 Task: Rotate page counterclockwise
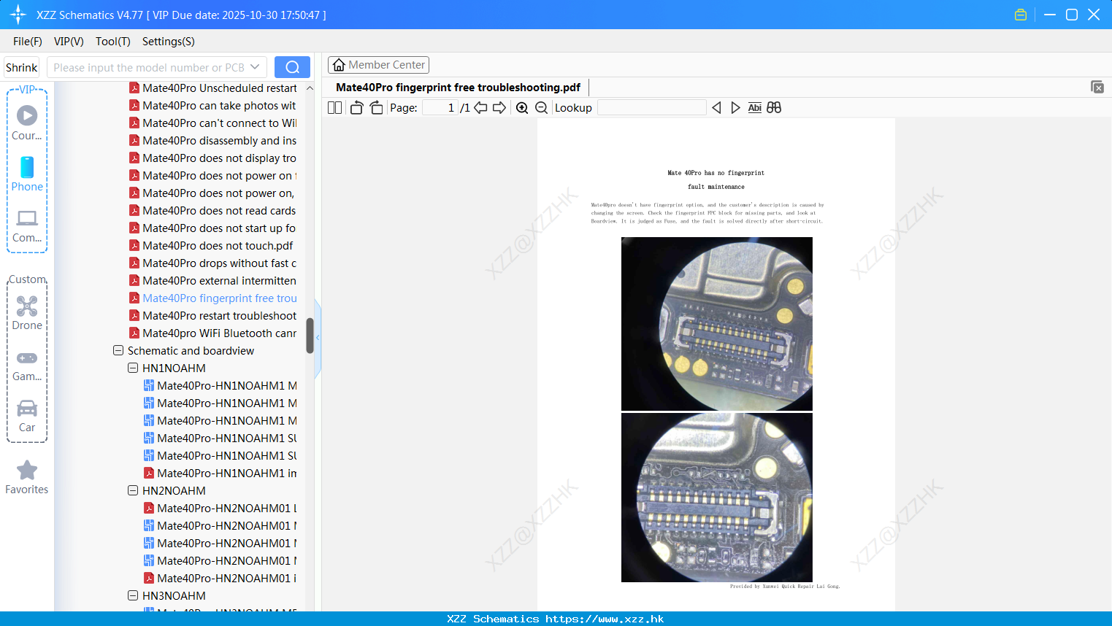(x=356, y=108)
